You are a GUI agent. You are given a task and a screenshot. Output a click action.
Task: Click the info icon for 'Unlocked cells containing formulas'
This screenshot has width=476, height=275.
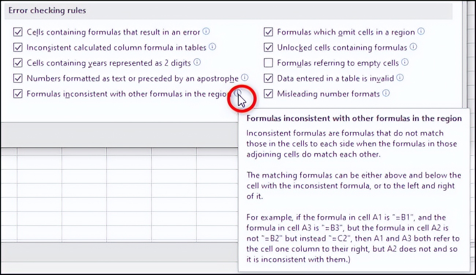coord(414,47)
